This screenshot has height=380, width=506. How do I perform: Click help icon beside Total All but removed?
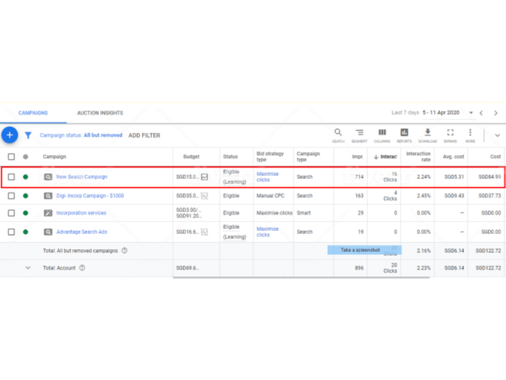pos(124,250)
